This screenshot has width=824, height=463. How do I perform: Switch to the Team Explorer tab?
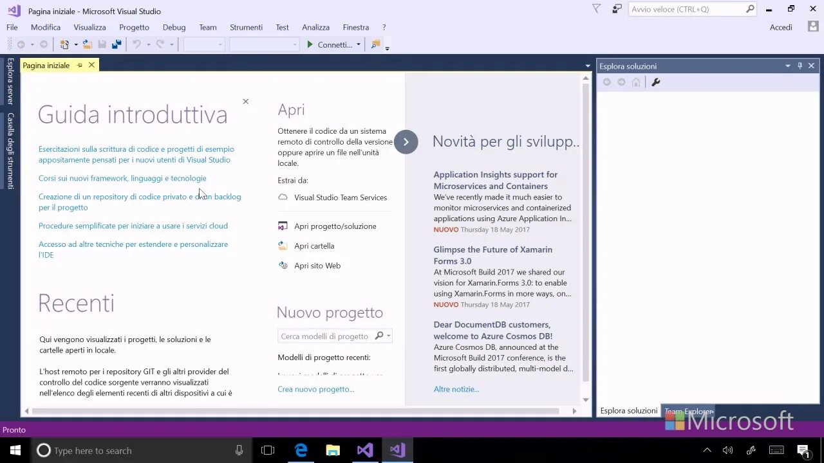coord(689,411)
